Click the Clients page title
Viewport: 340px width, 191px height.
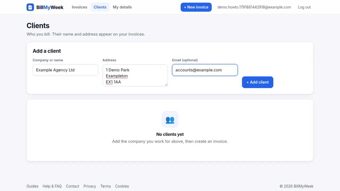38,25
